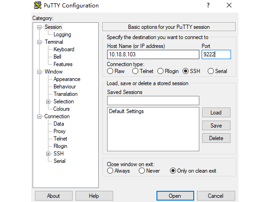Image resolution: width=258 pixels, height=202 pixels.
Task: Collapse the Terminal tree node
Action: click(39, 42)
